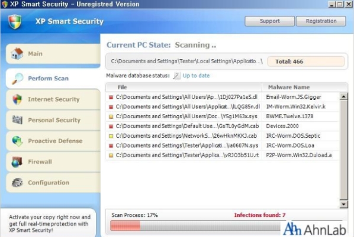Switch to the Configuration tab label
This screenshot has height=237, width=354.
point(49,183)
